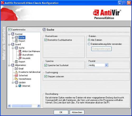Open Email settings label
The image size is (132, 116).
coord(21,69)
